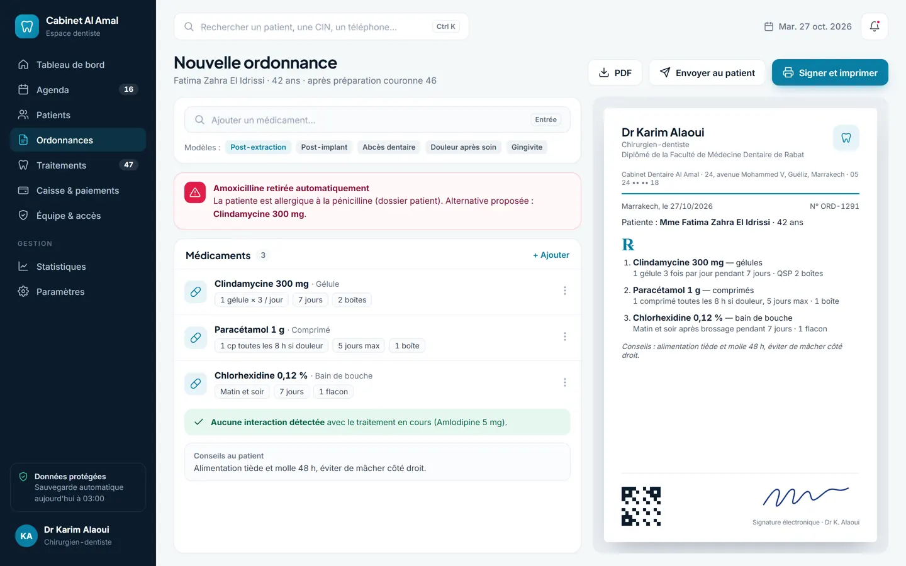The width and height of the screenshot is (906, 566).
Task: Focus the Ajouter un médicament search field
Action: pyautogui.click(x=377, y=119)
